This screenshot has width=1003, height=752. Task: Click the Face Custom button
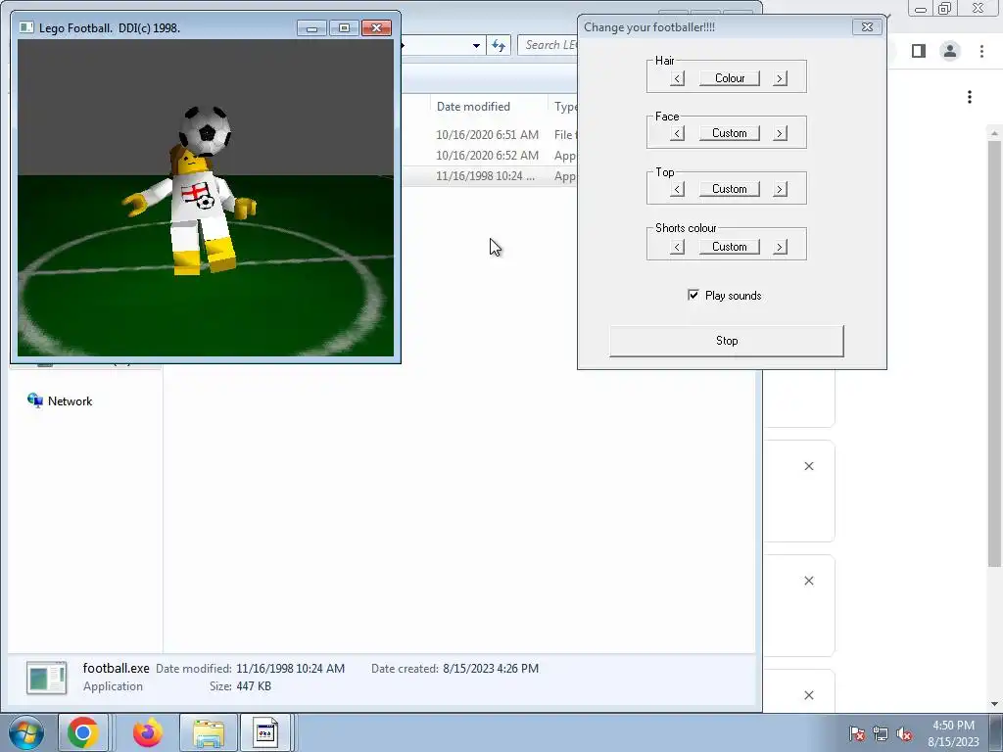729,133
